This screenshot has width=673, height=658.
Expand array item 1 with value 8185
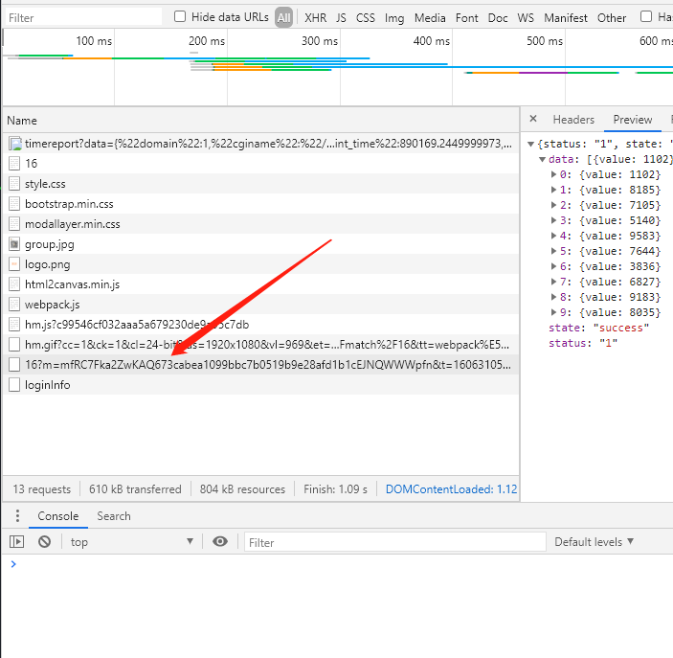(553, 190)
